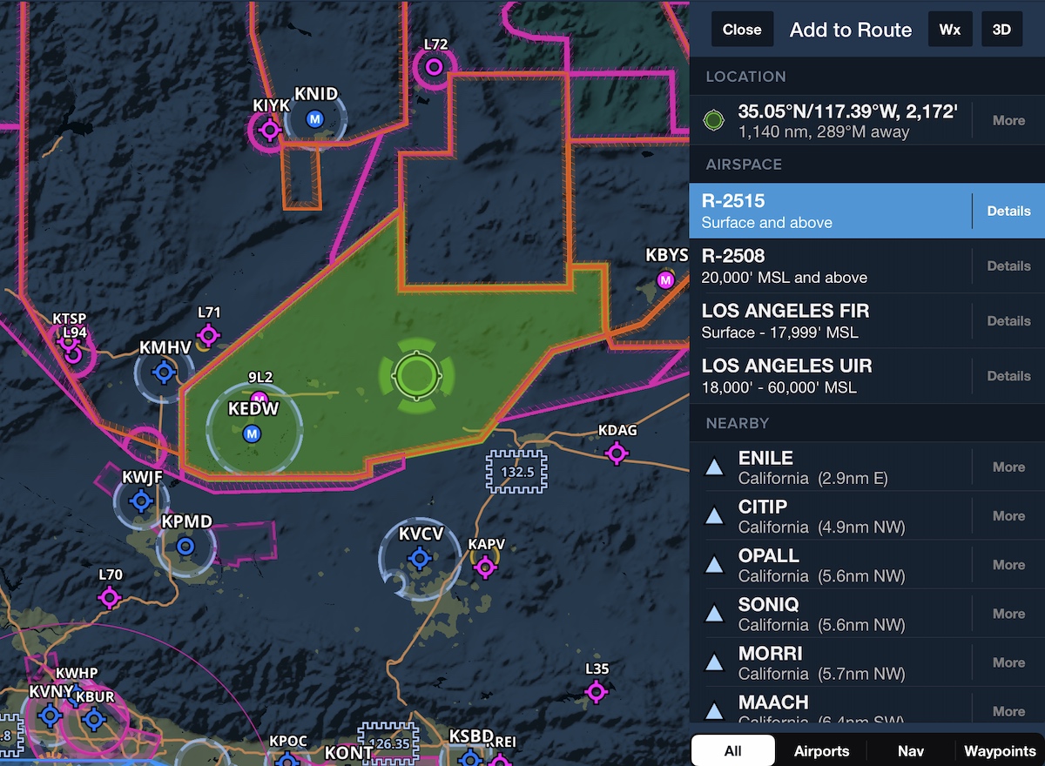Select the KBYS airport icon
1045x766 pixels.
coord(665,279)
